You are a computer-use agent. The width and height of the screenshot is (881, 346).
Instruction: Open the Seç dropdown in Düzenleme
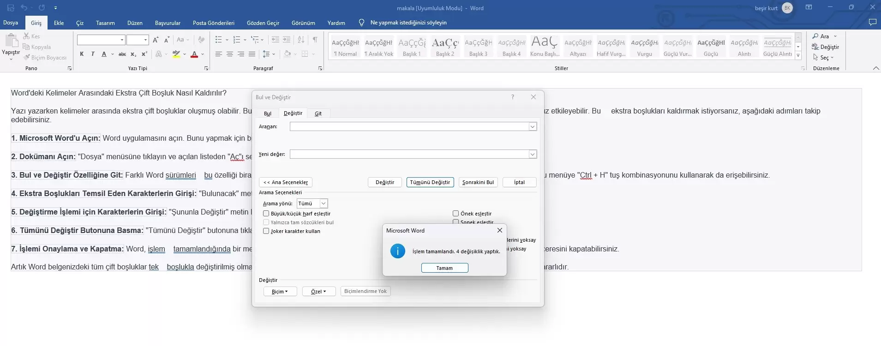(824, 58)
